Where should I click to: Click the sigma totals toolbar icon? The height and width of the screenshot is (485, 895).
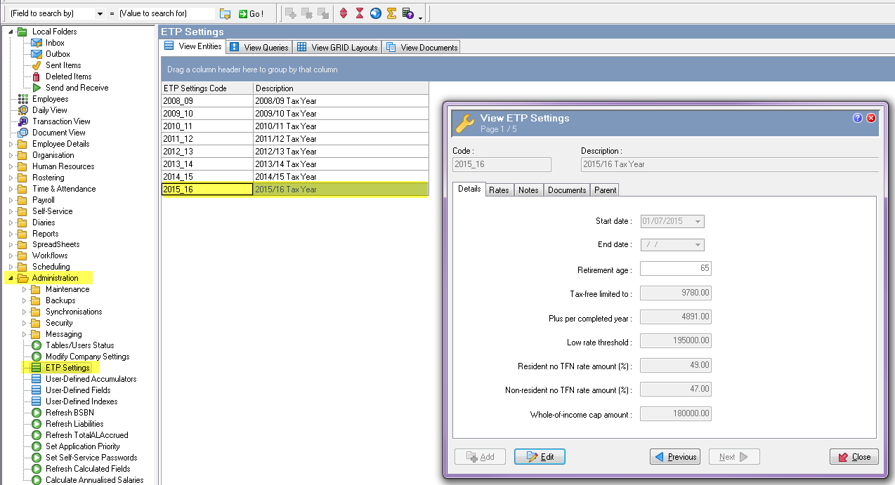(391, 13)
